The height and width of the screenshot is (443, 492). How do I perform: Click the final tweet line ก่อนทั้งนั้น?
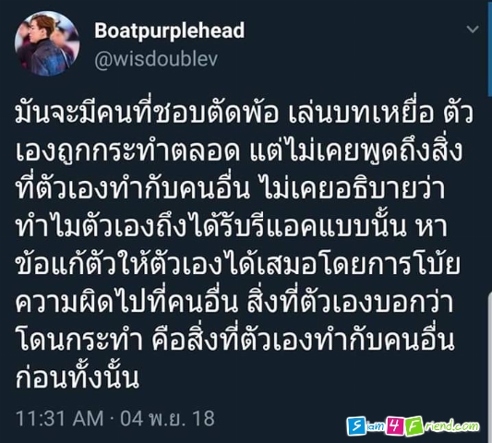click(x=78, y=377)
